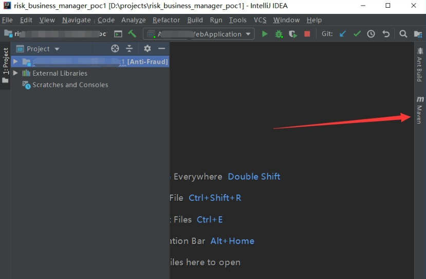Image resolution: width=426 pixels, height=279 pixels.
Task: Open the Window menu
Action: [286, 20]
